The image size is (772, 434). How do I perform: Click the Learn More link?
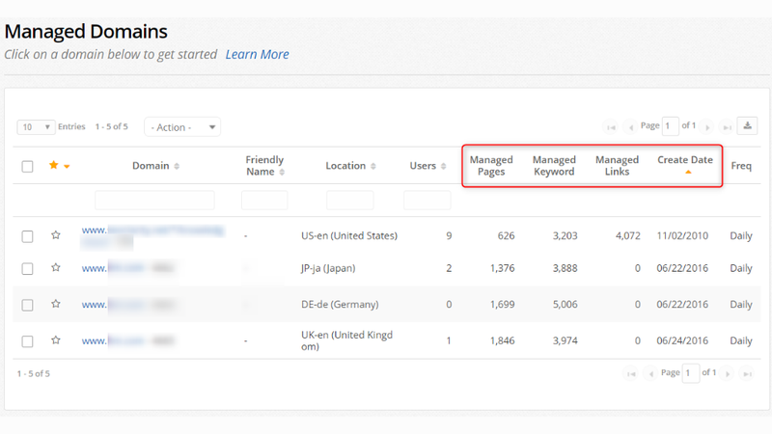click(257, 54)
